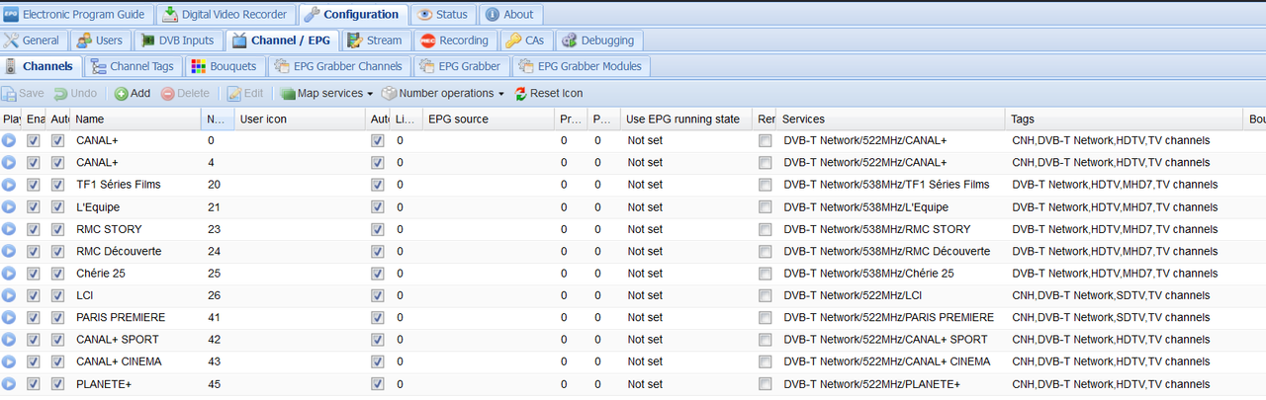Open EPG Grabber Channels sub-tab
This screenshot has height=400, width=1266.
339,66
